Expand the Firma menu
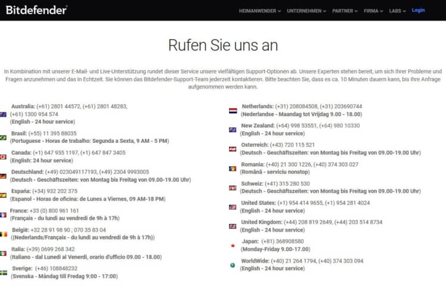Viewport: 446px width, 297px height. pos(373,11)
